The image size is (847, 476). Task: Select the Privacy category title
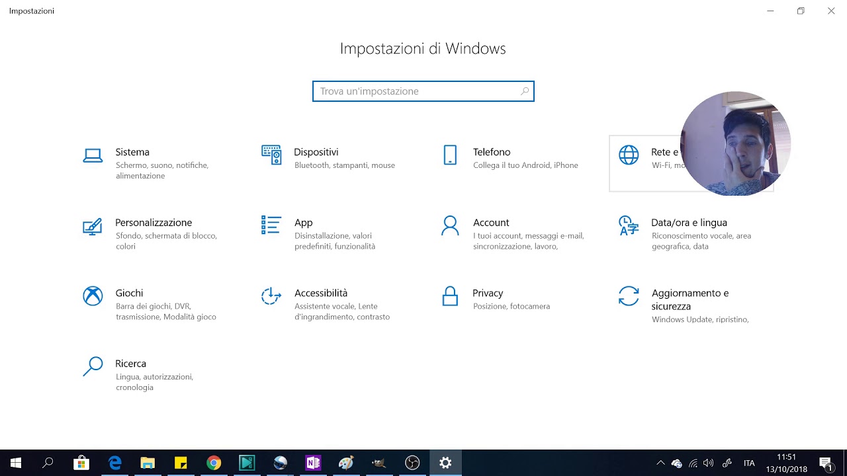[x=488, y=293]
